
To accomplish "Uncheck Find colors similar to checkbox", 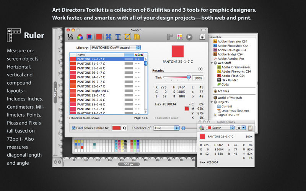I will pyautogui.click(x=73, y=128).
